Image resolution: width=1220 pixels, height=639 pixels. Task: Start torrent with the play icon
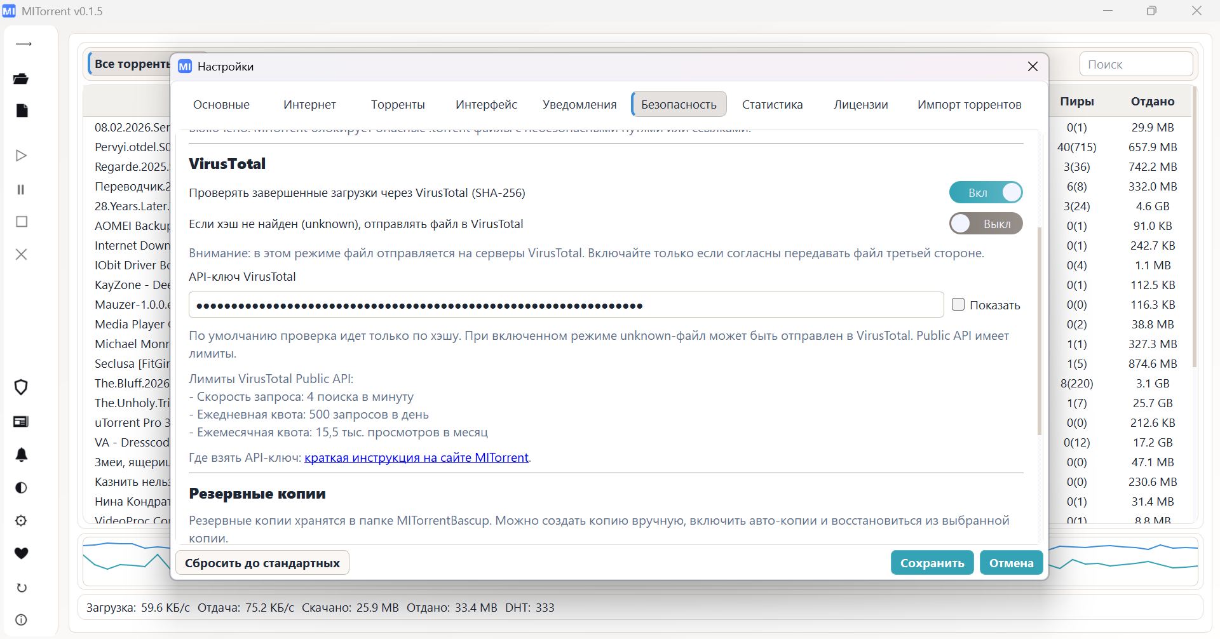(21, 156)
